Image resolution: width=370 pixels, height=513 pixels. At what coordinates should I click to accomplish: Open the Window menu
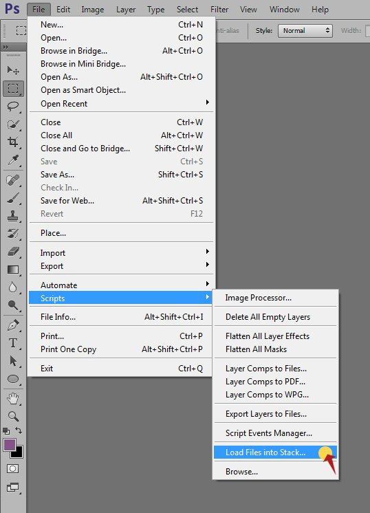click(x=284, y=9)
